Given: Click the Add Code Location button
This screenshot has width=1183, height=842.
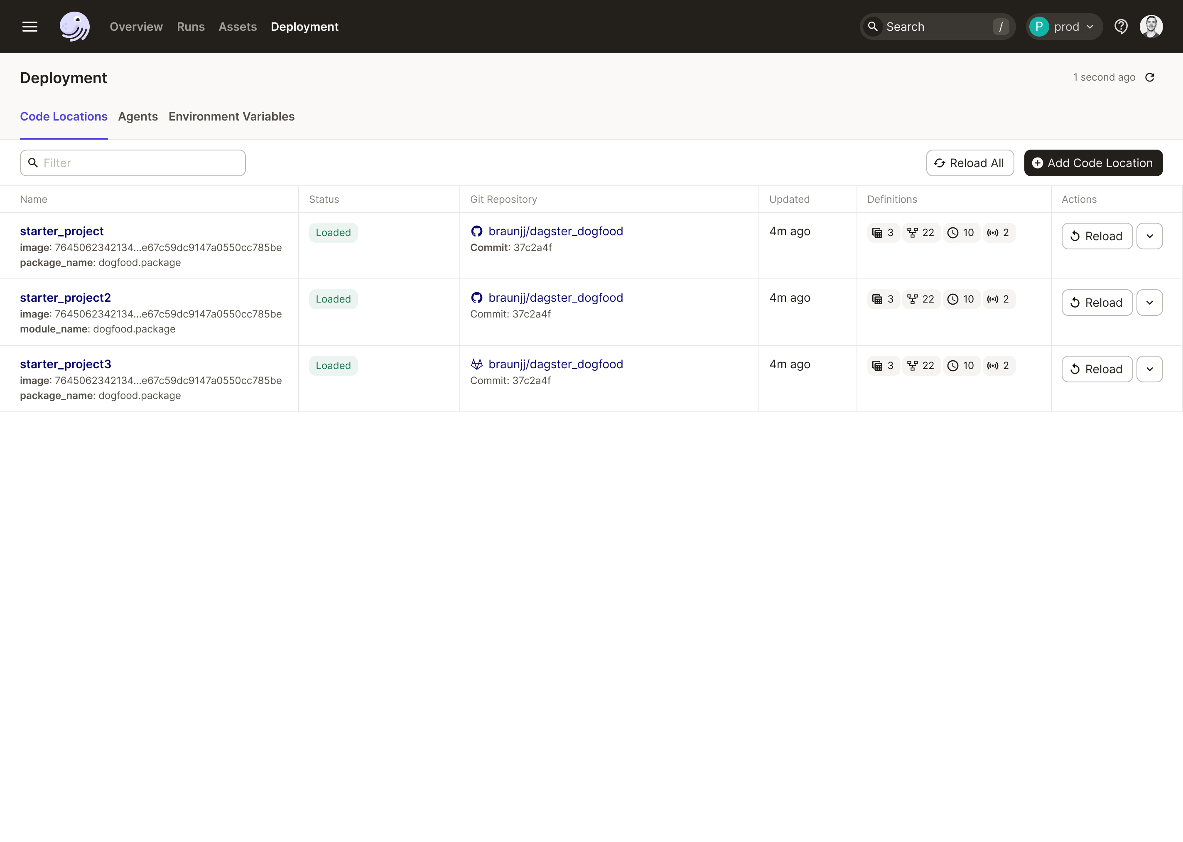Looking at the screenshot, I should pos(1093,162).
